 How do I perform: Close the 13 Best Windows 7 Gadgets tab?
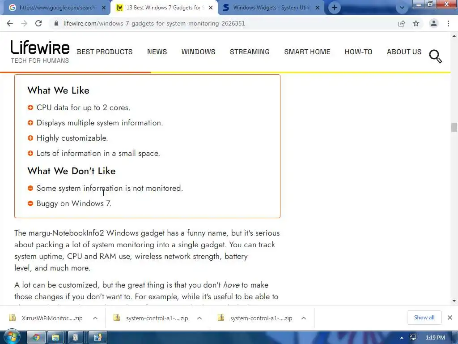pyautogui.click(x=211, y=8)
